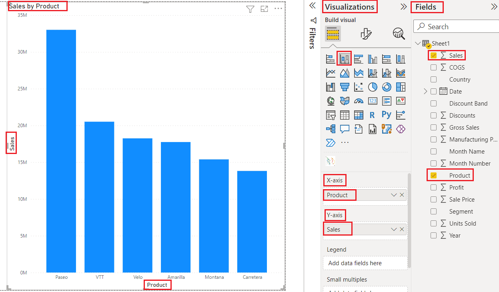499x292 pixels.
Task: Select the Funnel chart visual
Action: coord(345,87)
